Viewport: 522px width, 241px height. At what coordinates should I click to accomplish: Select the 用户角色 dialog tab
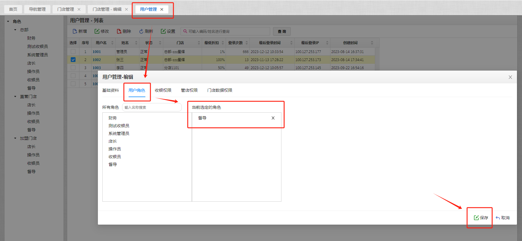pos(137,90)
